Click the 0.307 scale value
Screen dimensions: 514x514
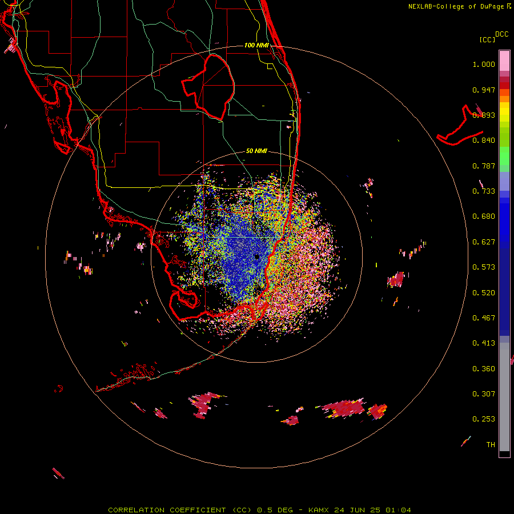(484, 394)
